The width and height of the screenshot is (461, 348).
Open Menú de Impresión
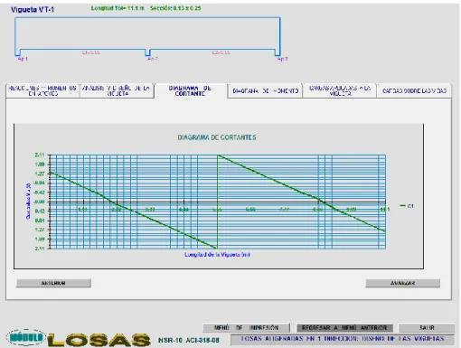pyautogui.click(x=246, y=327)
